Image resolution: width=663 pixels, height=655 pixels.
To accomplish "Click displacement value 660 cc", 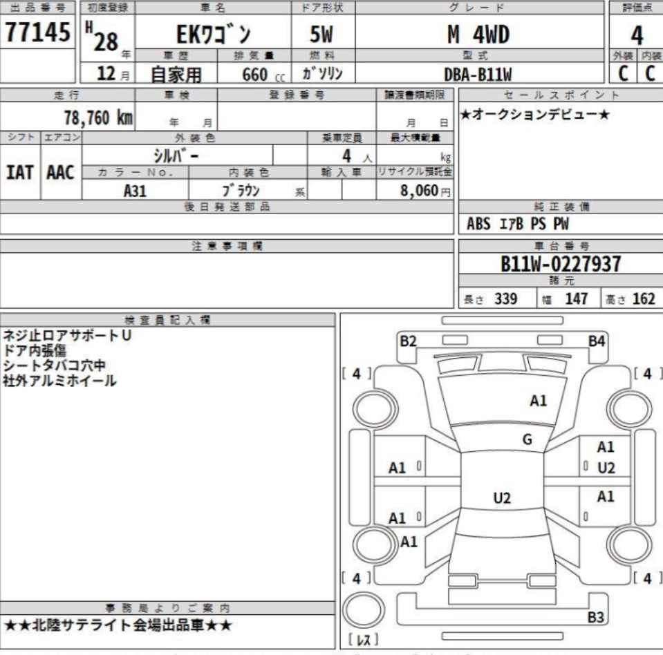I will coord(263,75).
